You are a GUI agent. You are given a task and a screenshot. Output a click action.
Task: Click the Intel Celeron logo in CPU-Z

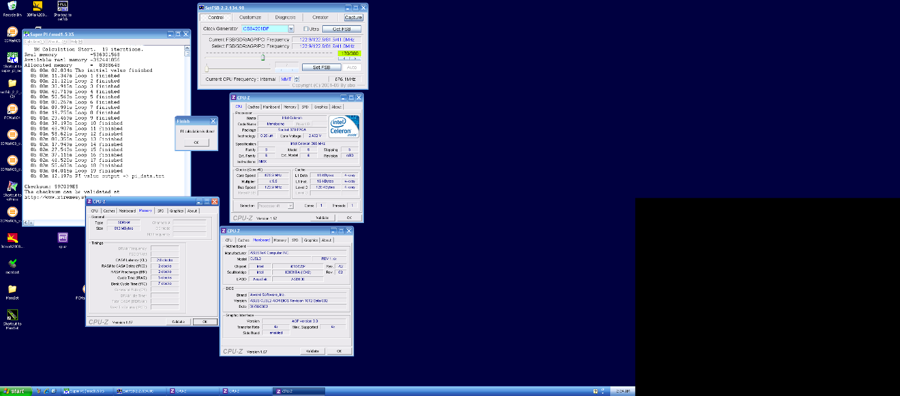coord(344,127)
